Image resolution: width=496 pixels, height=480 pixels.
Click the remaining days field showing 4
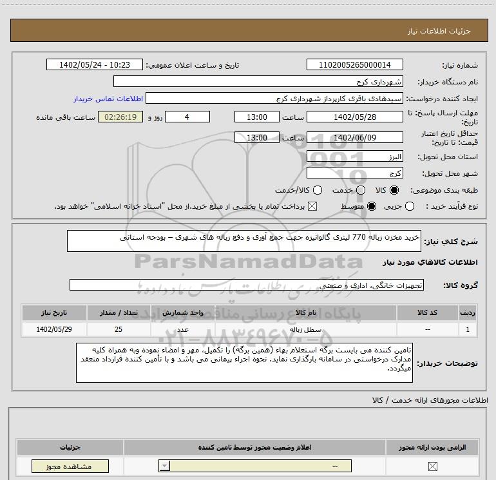coord(187,117)
